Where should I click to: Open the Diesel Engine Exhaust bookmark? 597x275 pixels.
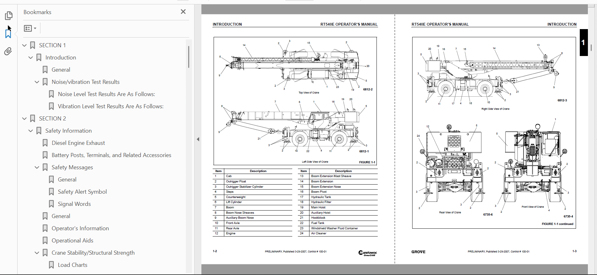coord(78,143)
